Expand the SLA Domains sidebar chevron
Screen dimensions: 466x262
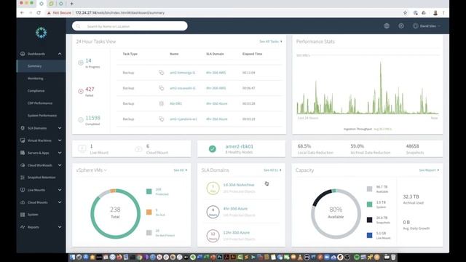(x=60, y=128)
